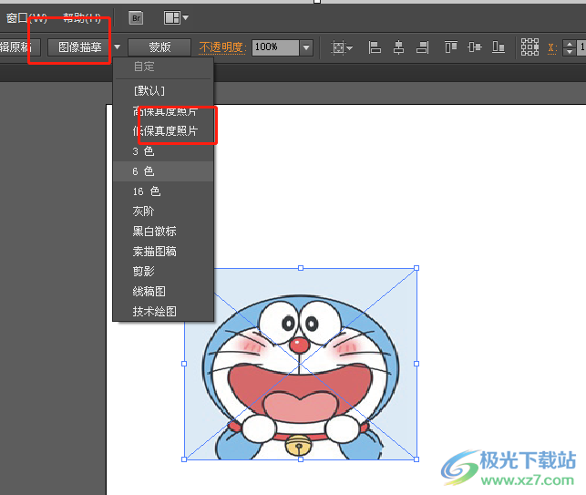The width and height of the screenshot is (586, 495).
Task: Choose the 黑白徽标 preset
Action: (163, 232)
